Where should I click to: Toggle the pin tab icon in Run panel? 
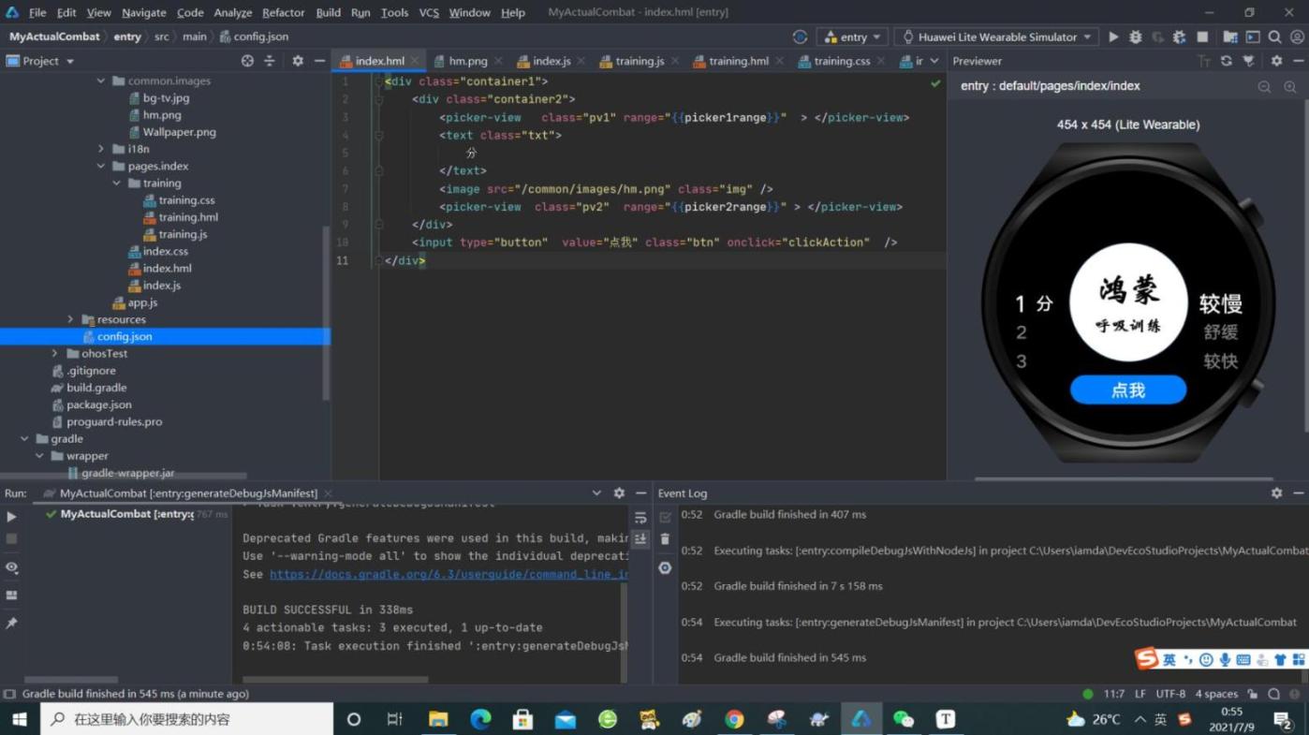coord(11,623)
